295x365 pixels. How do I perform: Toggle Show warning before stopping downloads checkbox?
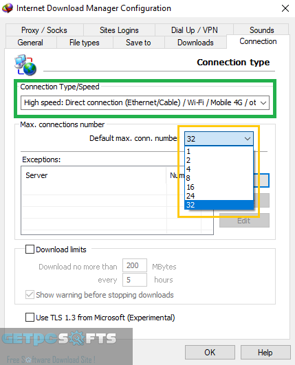click(30, 295)
